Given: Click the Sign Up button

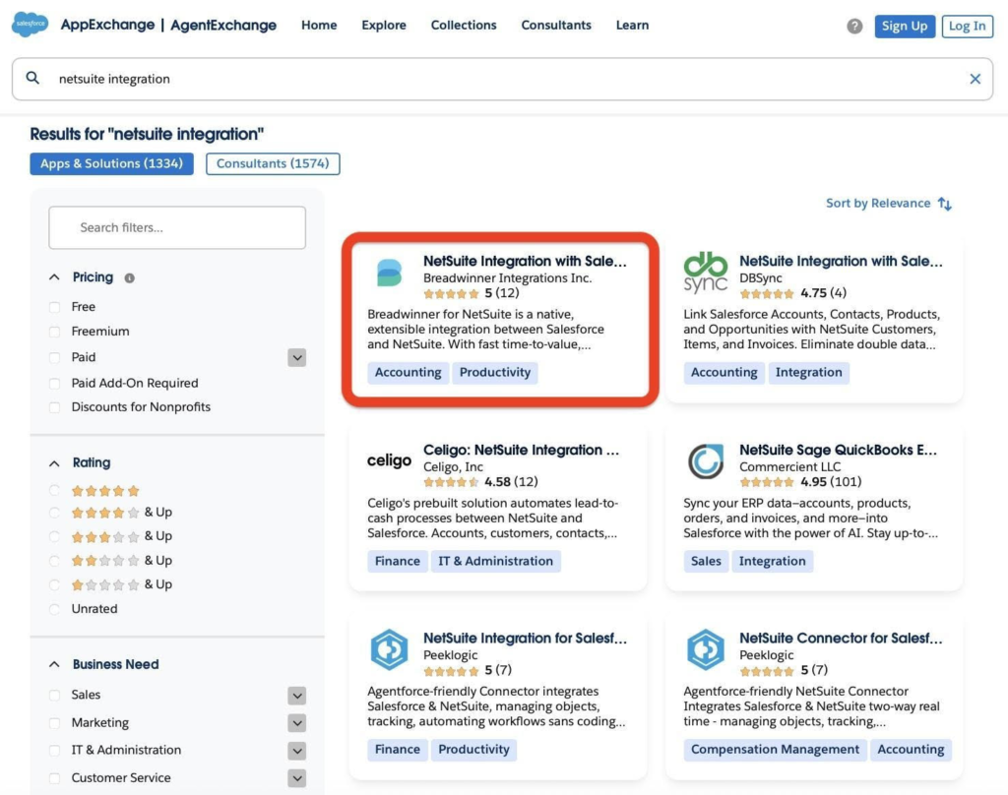Looking at the screenshot, I should click(x=905, y=26).
